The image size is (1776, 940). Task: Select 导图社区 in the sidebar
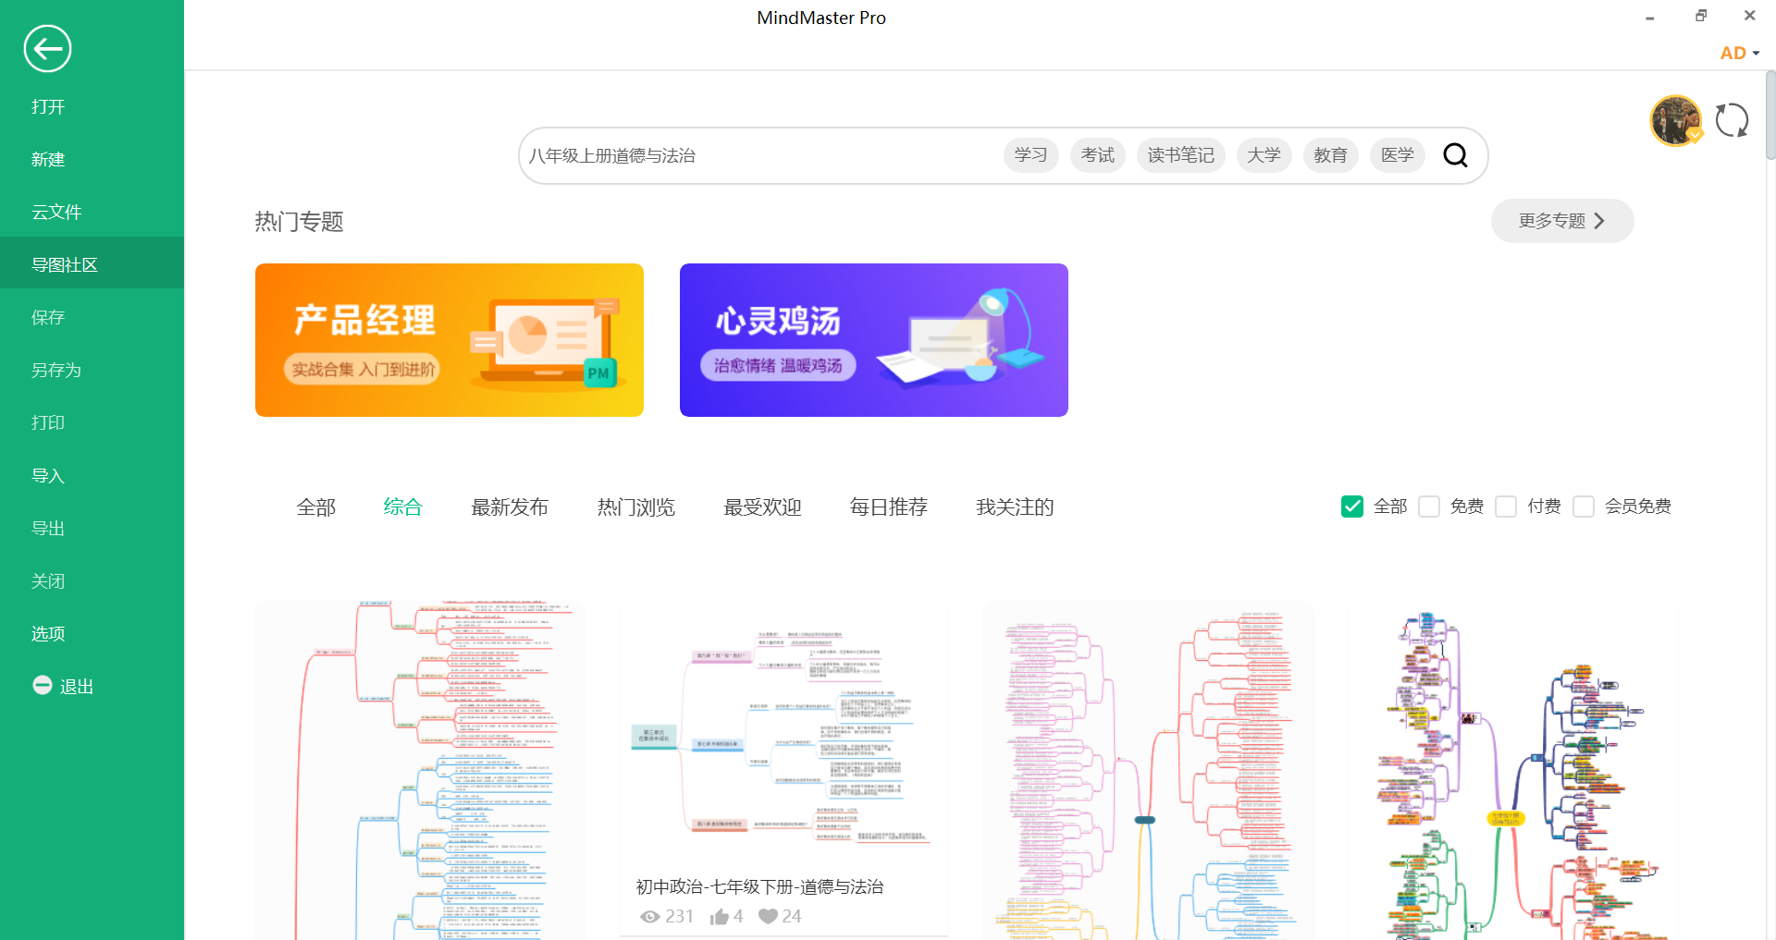click(x=92, y=264)
